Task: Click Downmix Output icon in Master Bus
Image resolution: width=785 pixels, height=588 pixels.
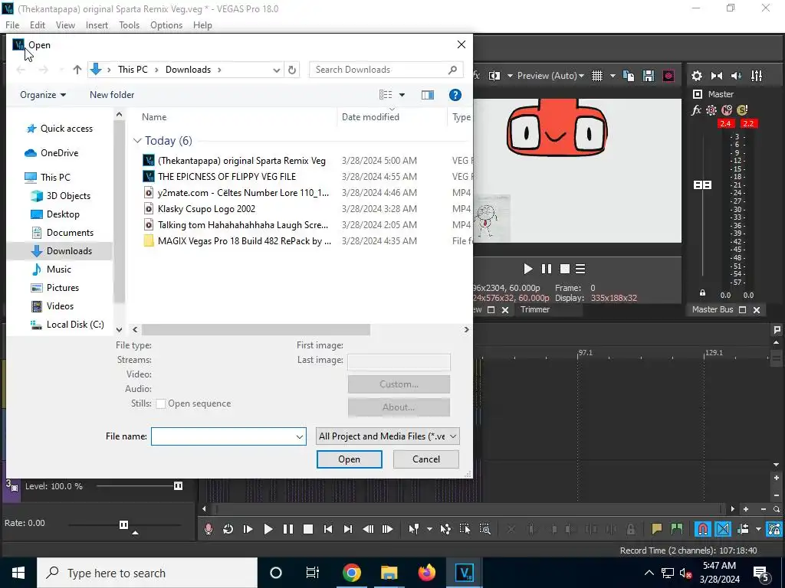Action: tap(717, 76)
